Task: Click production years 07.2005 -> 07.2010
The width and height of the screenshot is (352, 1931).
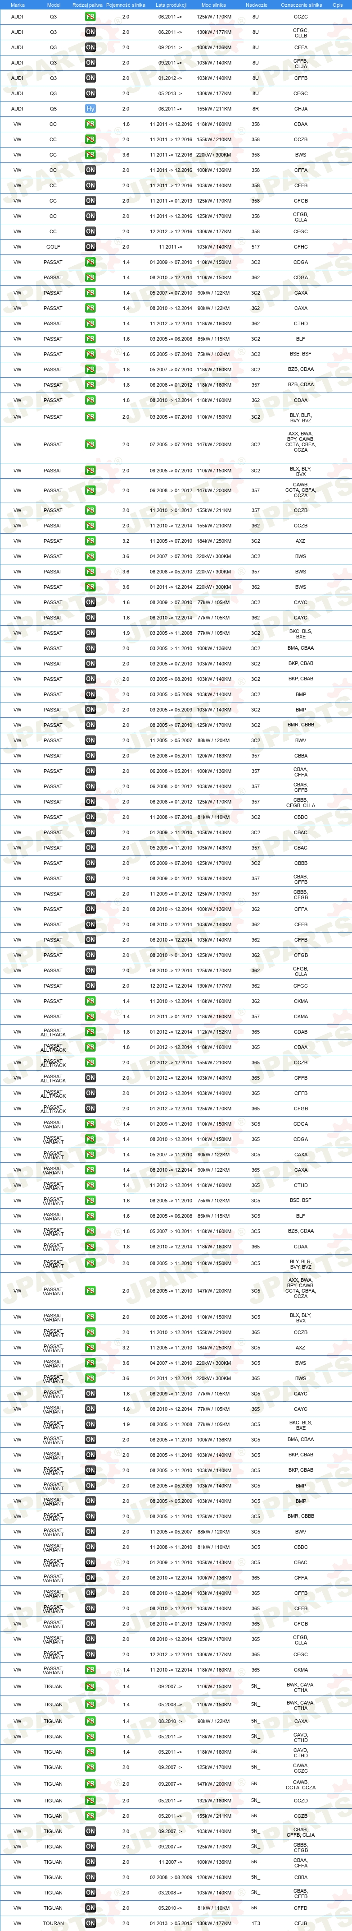Action: pos(171,444)
